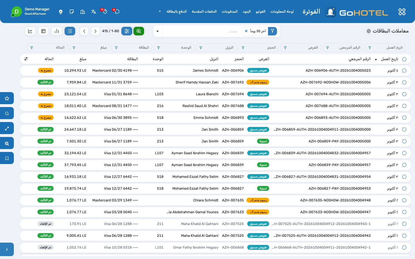
Task: Remove the آخر 30 يوماً filter chip
Action: [246, 31]
